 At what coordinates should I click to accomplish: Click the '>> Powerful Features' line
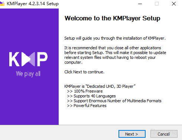tap(87, 106)
